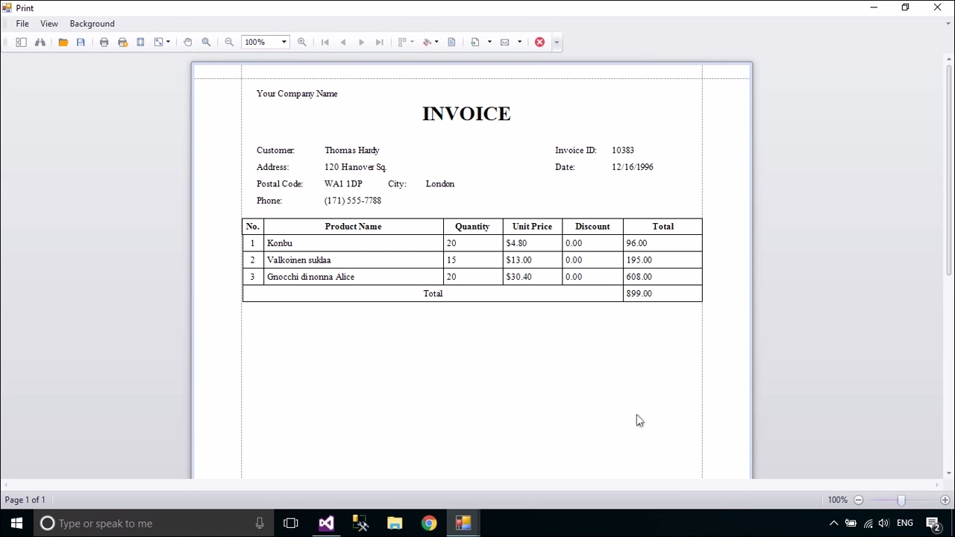The image size is (955, 537).
Task: Click the status bar zoom in plus button
Action: pos(945,500)
